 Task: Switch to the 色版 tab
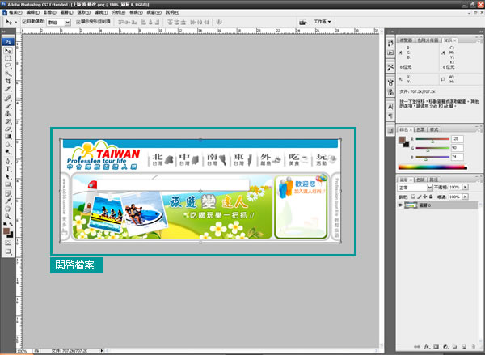[x=420, y=180]
